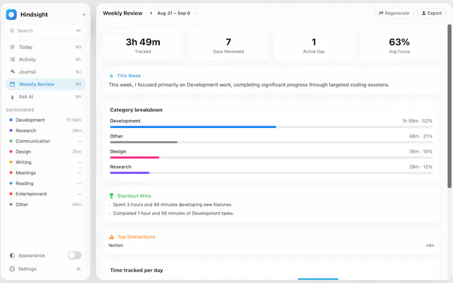Click the pink dot beside Design category
Screen dimensions: 453x283
[x=11, y=152]
